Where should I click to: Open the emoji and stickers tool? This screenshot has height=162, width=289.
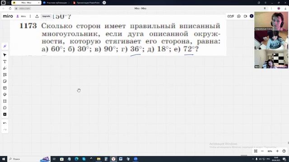(5, 94)
